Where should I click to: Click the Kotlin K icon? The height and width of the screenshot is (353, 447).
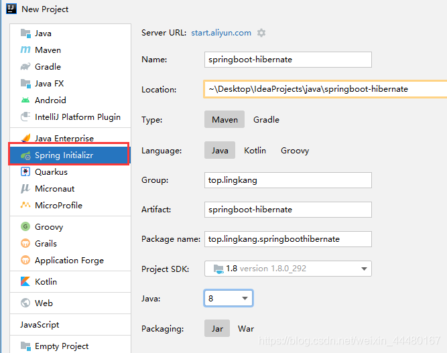point(25,281)
